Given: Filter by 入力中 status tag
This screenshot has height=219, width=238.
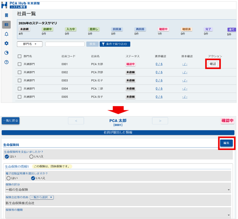Looking at the screenshot, I should (x=71, y=29).
